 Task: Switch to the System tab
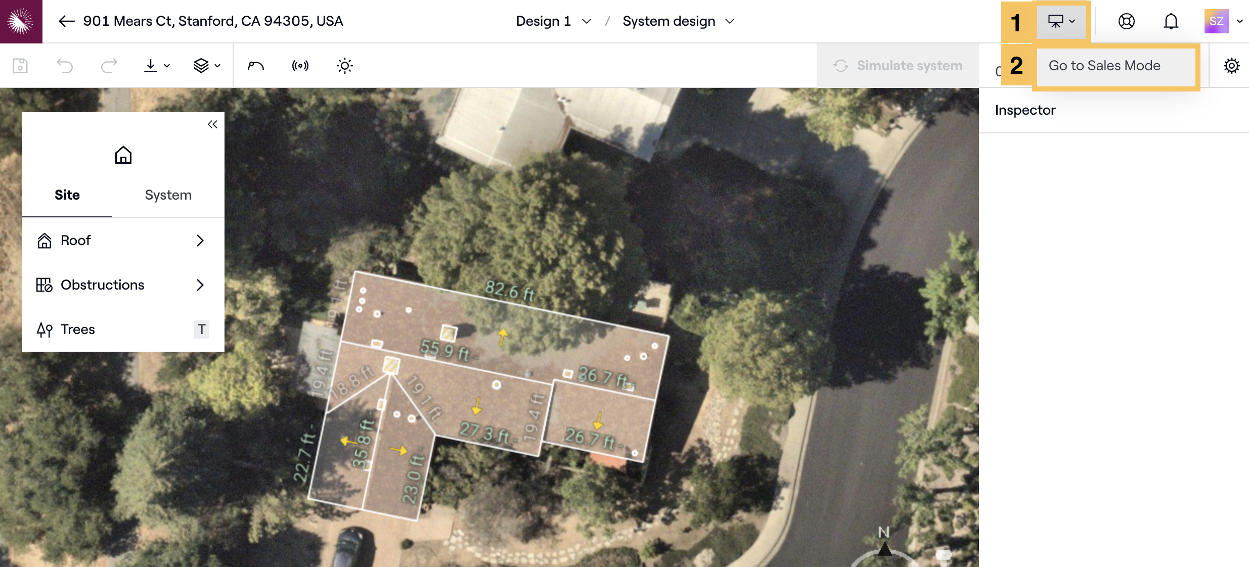[168, 195]
